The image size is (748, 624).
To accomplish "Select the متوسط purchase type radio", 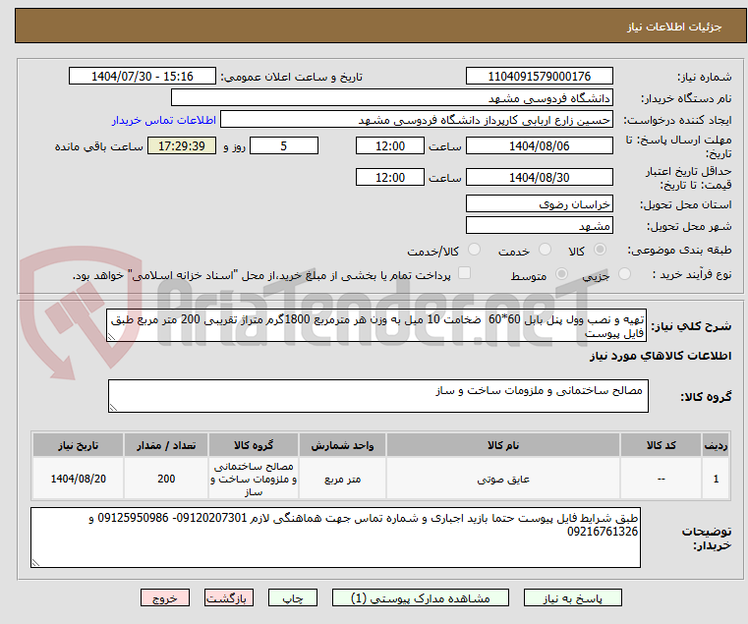I will 562,274.
